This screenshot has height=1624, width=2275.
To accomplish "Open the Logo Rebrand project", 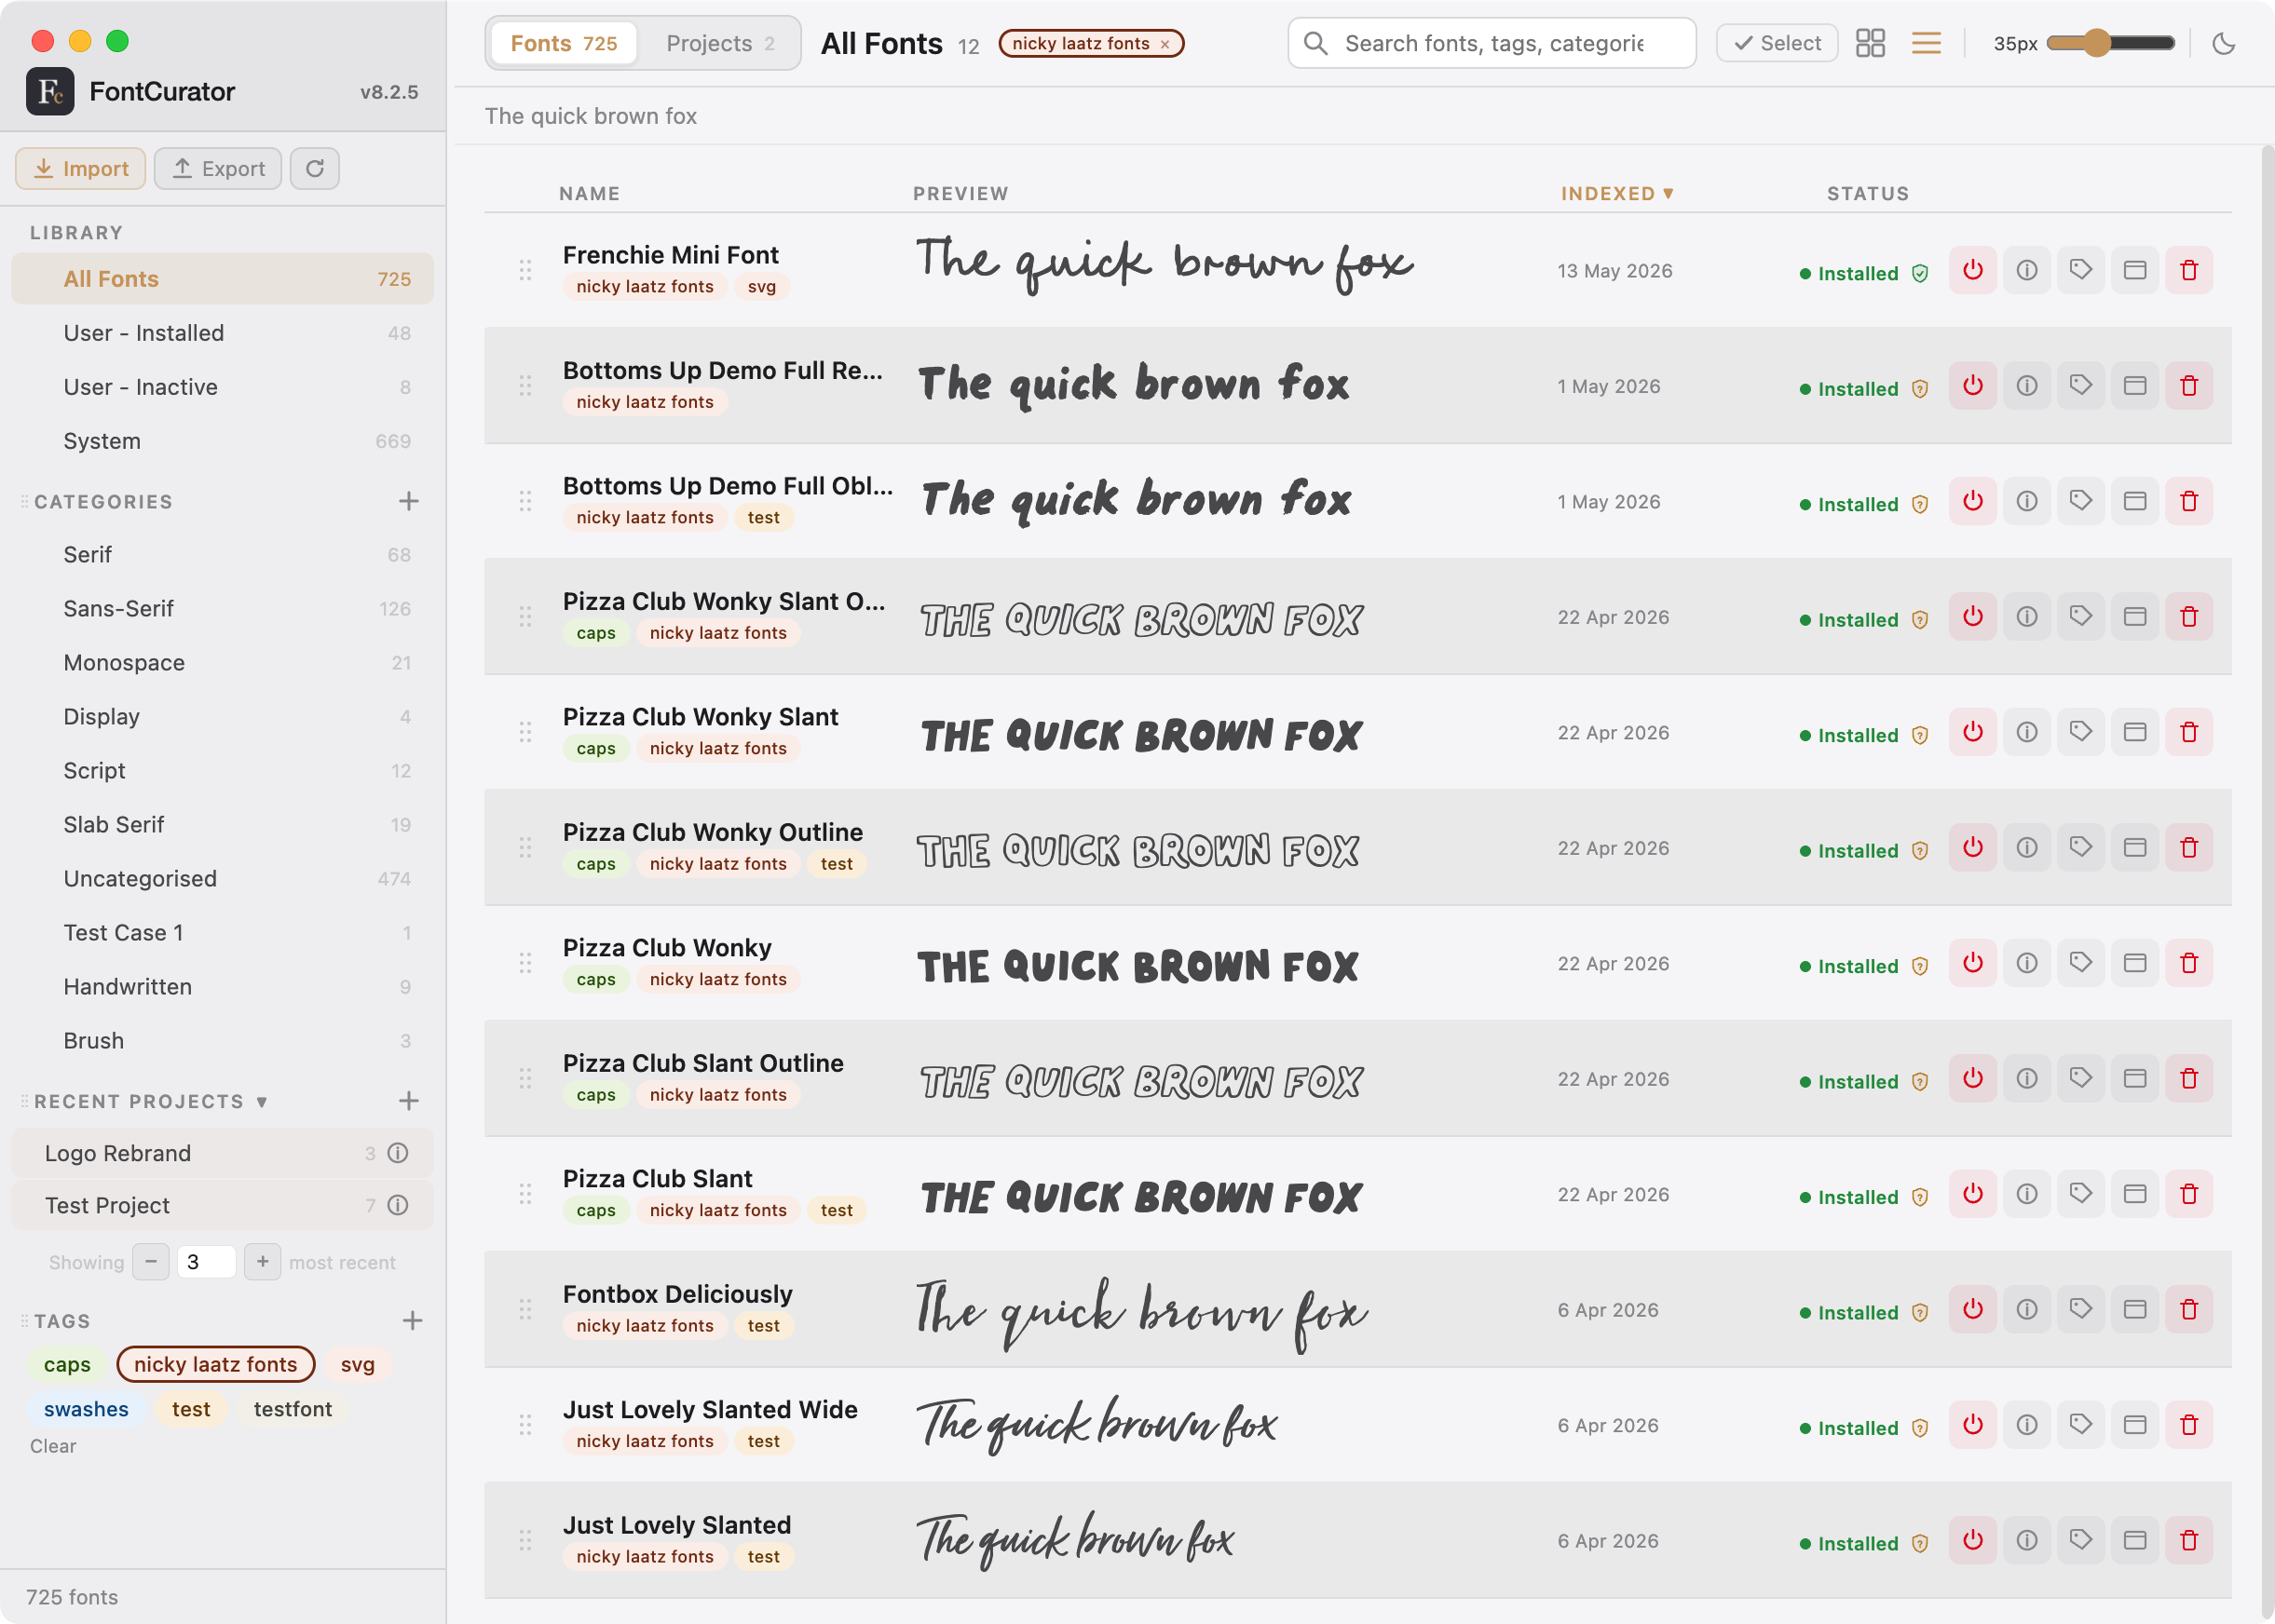I will click(x=222, y=1154).
